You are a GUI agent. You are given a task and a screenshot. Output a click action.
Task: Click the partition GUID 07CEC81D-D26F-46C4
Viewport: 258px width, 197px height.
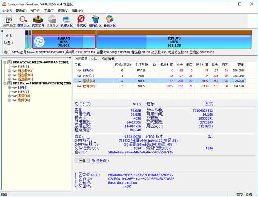(x=141, y=179)
